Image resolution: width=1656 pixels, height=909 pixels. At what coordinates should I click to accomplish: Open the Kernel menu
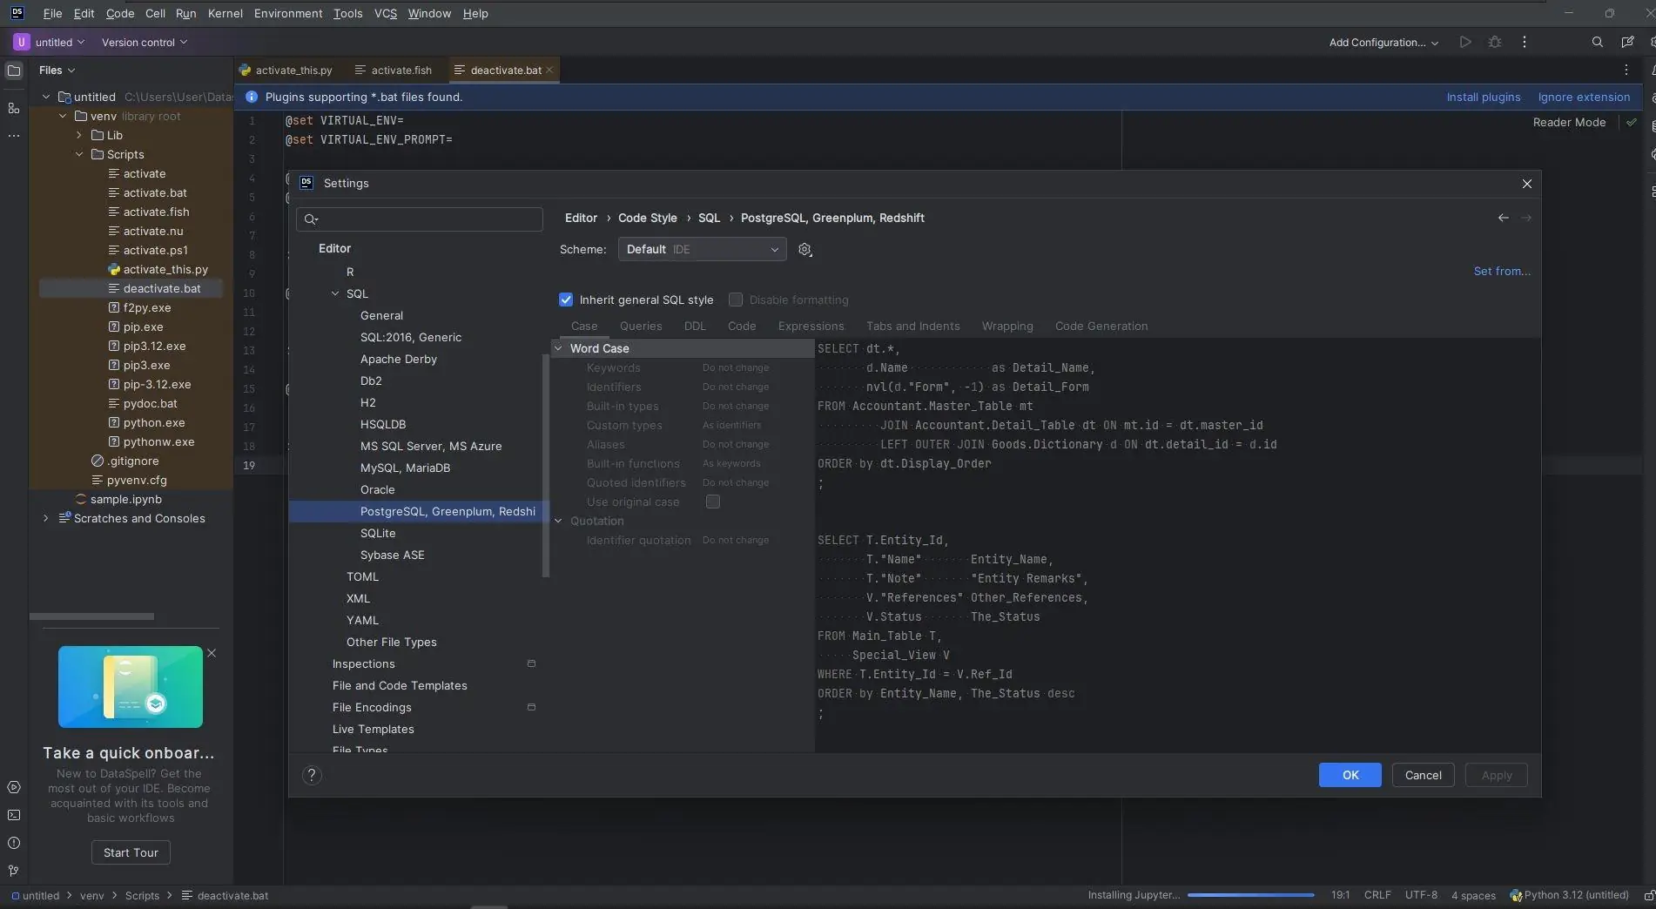(x=225, y=14)
